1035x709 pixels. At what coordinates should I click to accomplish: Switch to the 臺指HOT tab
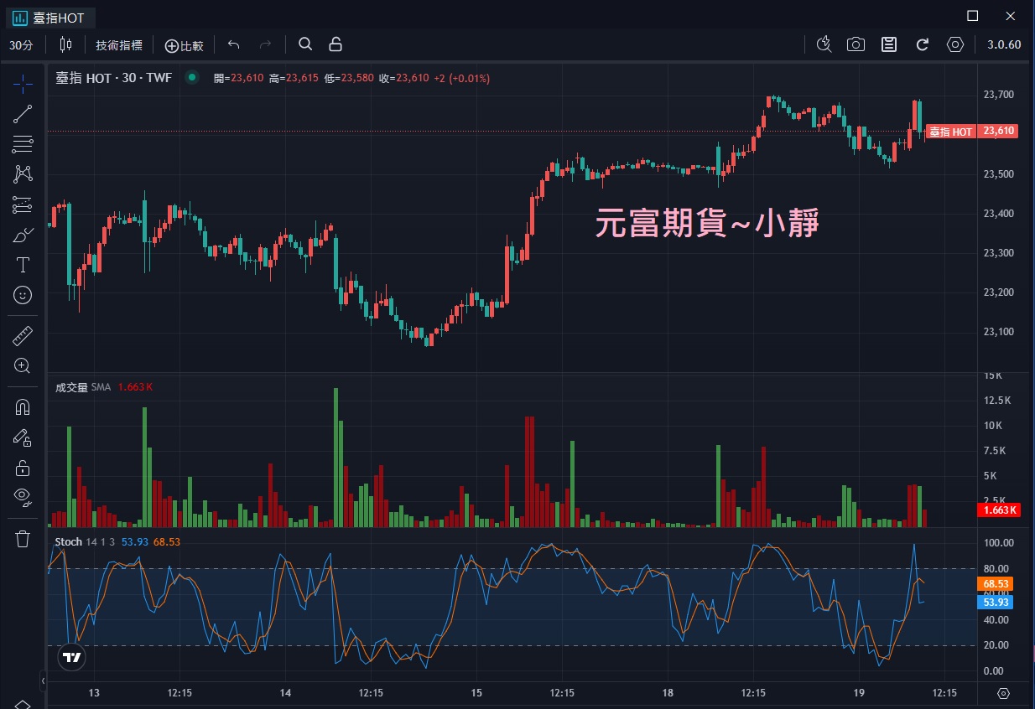tap(50, 17)
